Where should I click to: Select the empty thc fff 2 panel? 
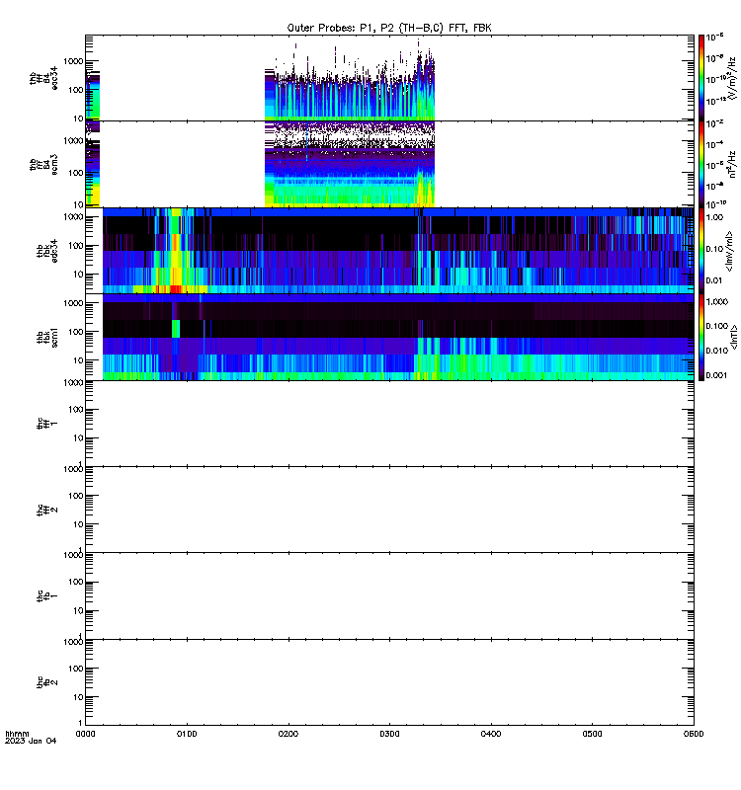point(389,510)
